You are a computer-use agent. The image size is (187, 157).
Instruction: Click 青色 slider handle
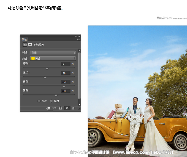coord(47,68)
